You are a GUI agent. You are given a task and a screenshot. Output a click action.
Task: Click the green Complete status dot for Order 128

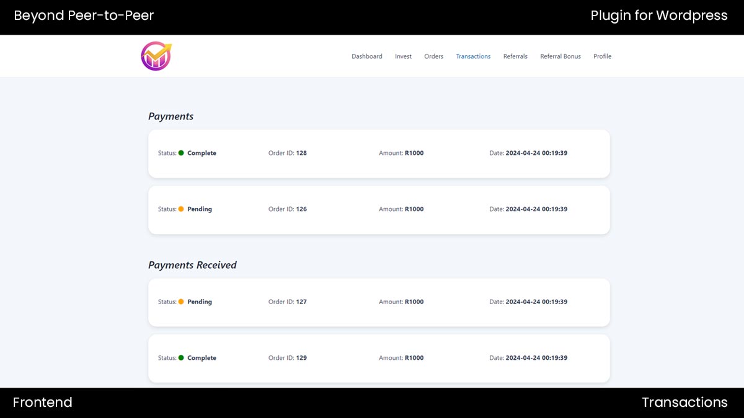(x=181, y=153)
